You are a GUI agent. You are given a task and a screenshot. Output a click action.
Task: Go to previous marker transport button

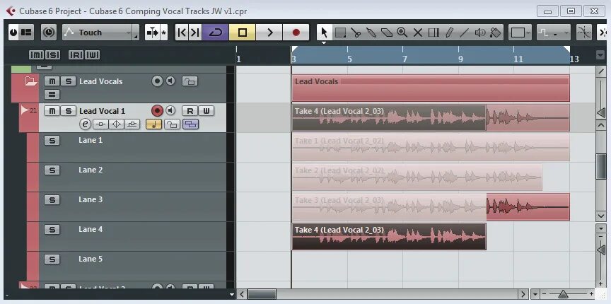182,33
